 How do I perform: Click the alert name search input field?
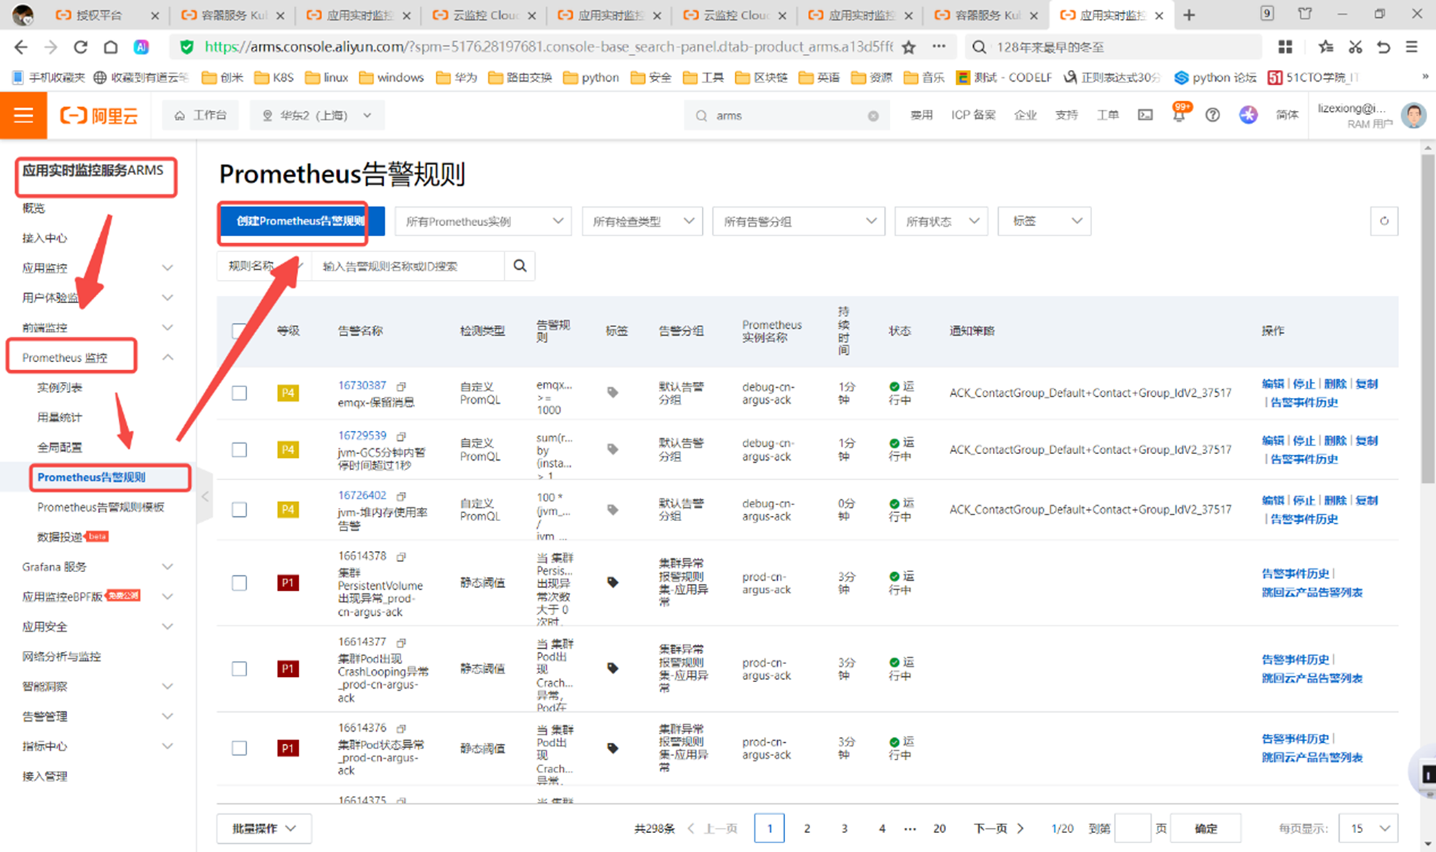coord(407,266)
